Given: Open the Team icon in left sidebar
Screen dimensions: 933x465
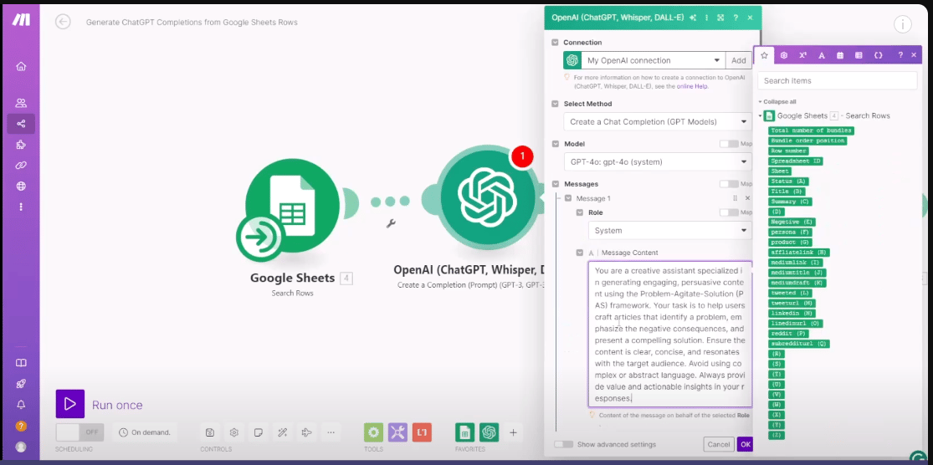Looking at the screenshot, I should click(x=21, y=103).
